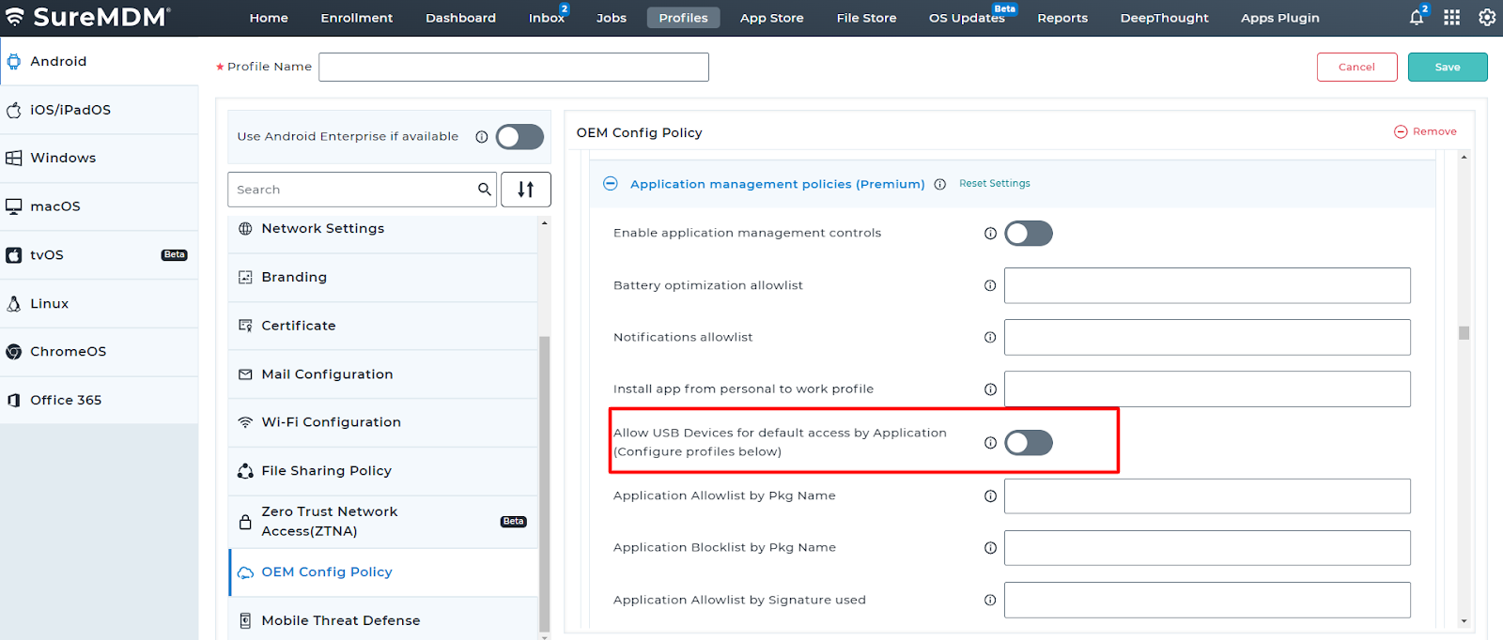
Task: Open Certificate policy
Action: 383,326
